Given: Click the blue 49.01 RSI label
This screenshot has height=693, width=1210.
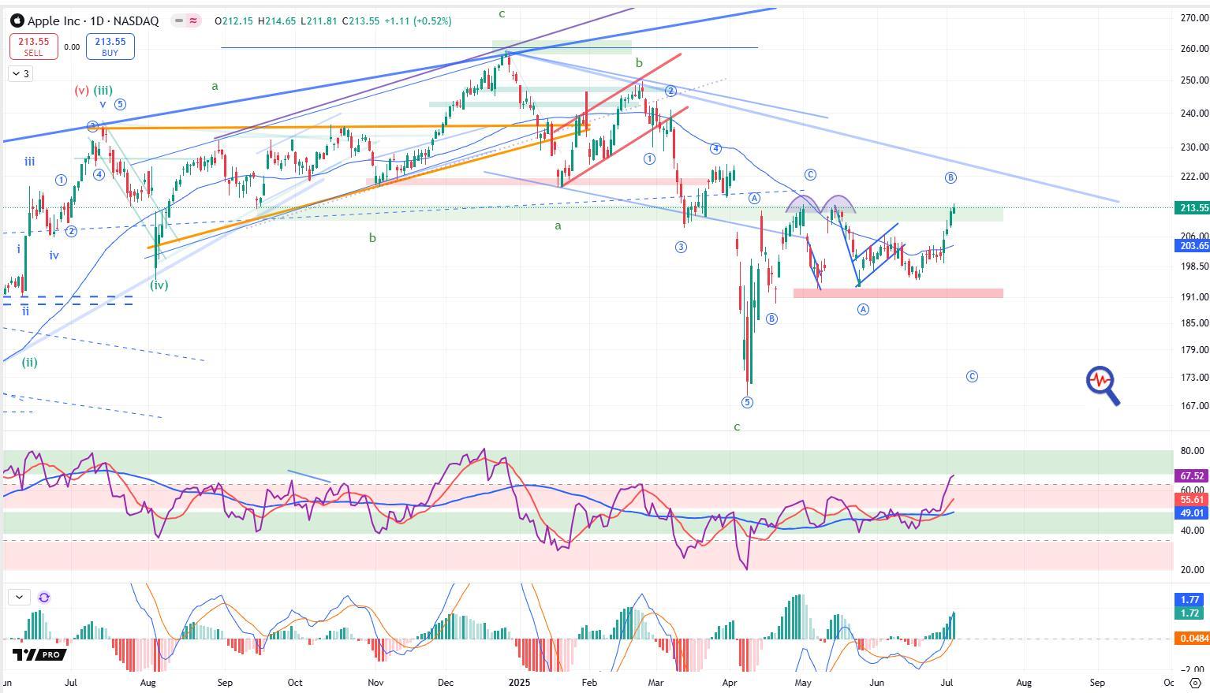Looking at the screenshot, I should tap(1192, 513).
